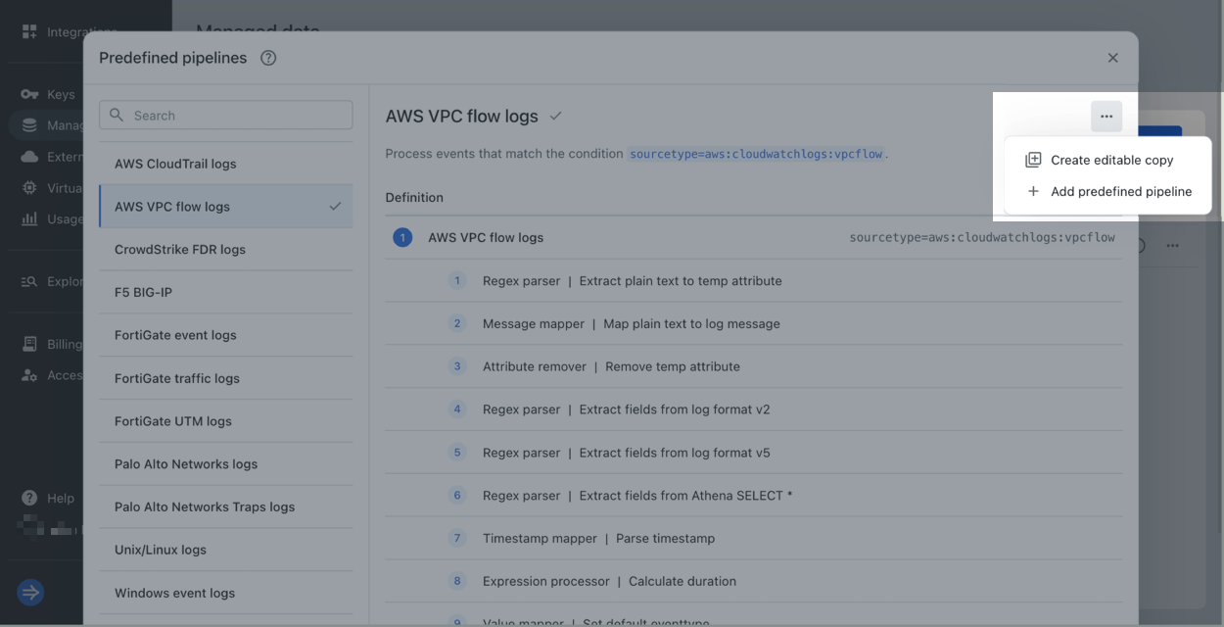Viewport: 1224px width, 627px height.
Task: Click the Help question mark icon
Action: point(29,498)
